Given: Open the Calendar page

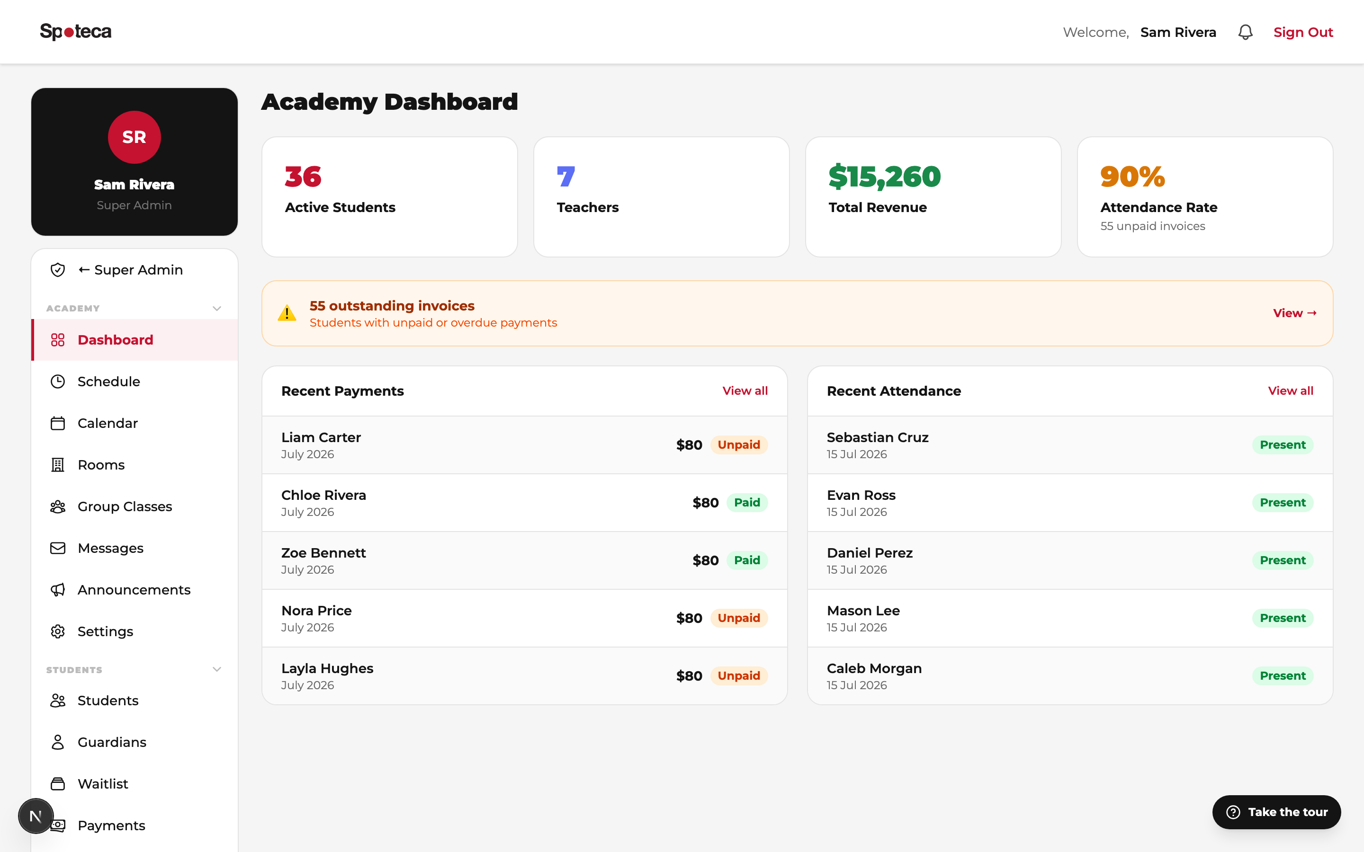Looking at the screenshot, I should tap(134, 423).
